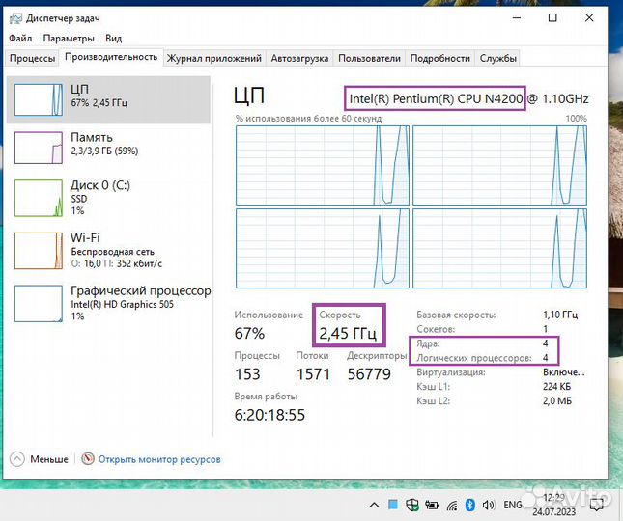Click the Беспроводная сеть text
Viewport: 623px width, 521px height.
[x=112, y=252]
